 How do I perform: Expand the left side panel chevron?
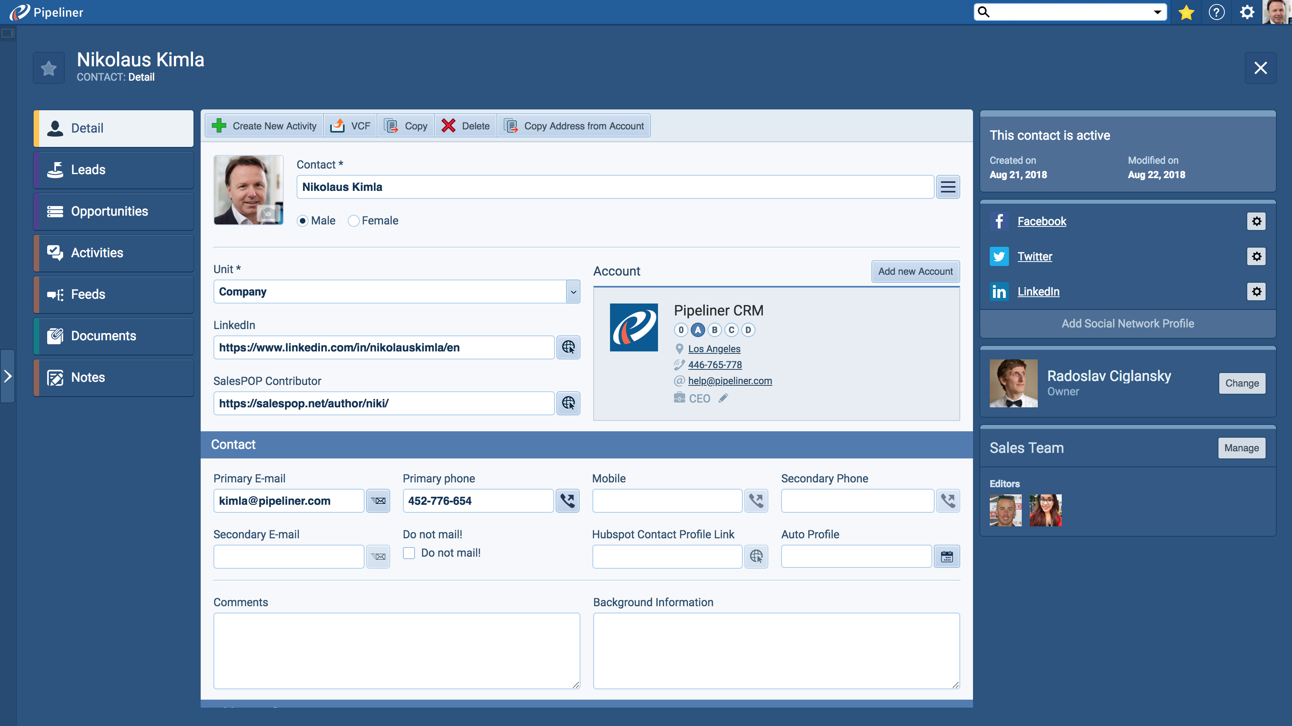pyautogui.click(x=8, y=376)
